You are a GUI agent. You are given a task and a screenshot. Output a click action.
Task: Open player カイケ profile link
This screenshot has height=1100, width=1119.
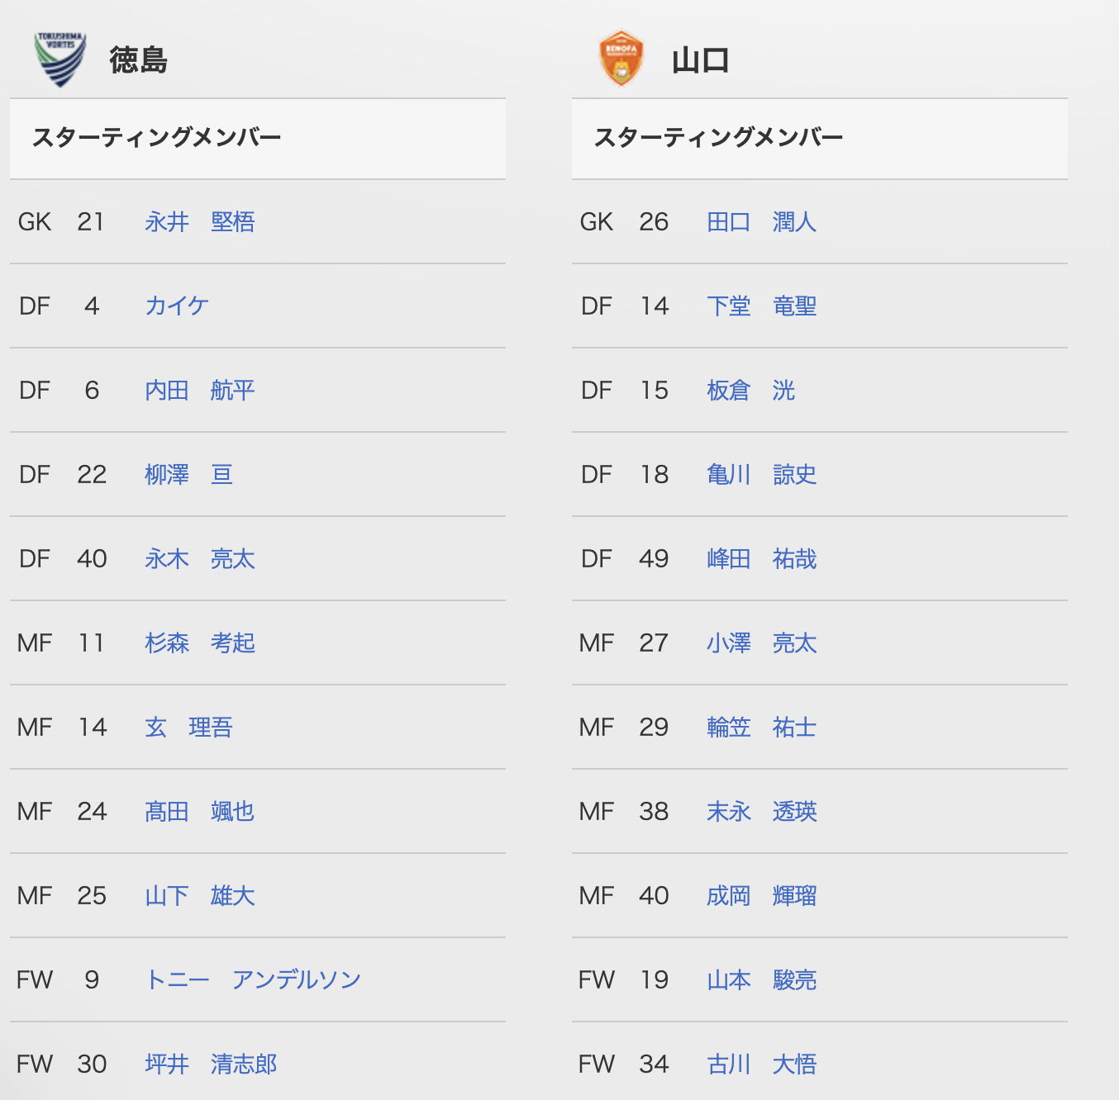pos(177,306)
